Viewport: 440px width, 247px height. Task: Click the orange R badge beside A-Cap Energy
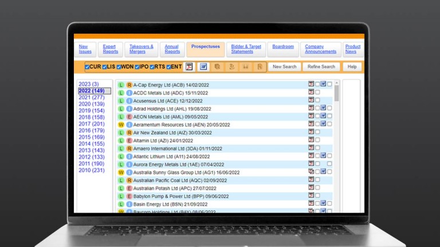click(x=129, y=85)
